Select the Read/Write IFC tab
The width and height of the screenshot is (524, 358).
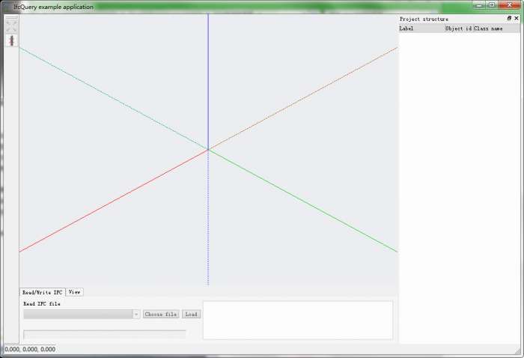click(43, 293)
